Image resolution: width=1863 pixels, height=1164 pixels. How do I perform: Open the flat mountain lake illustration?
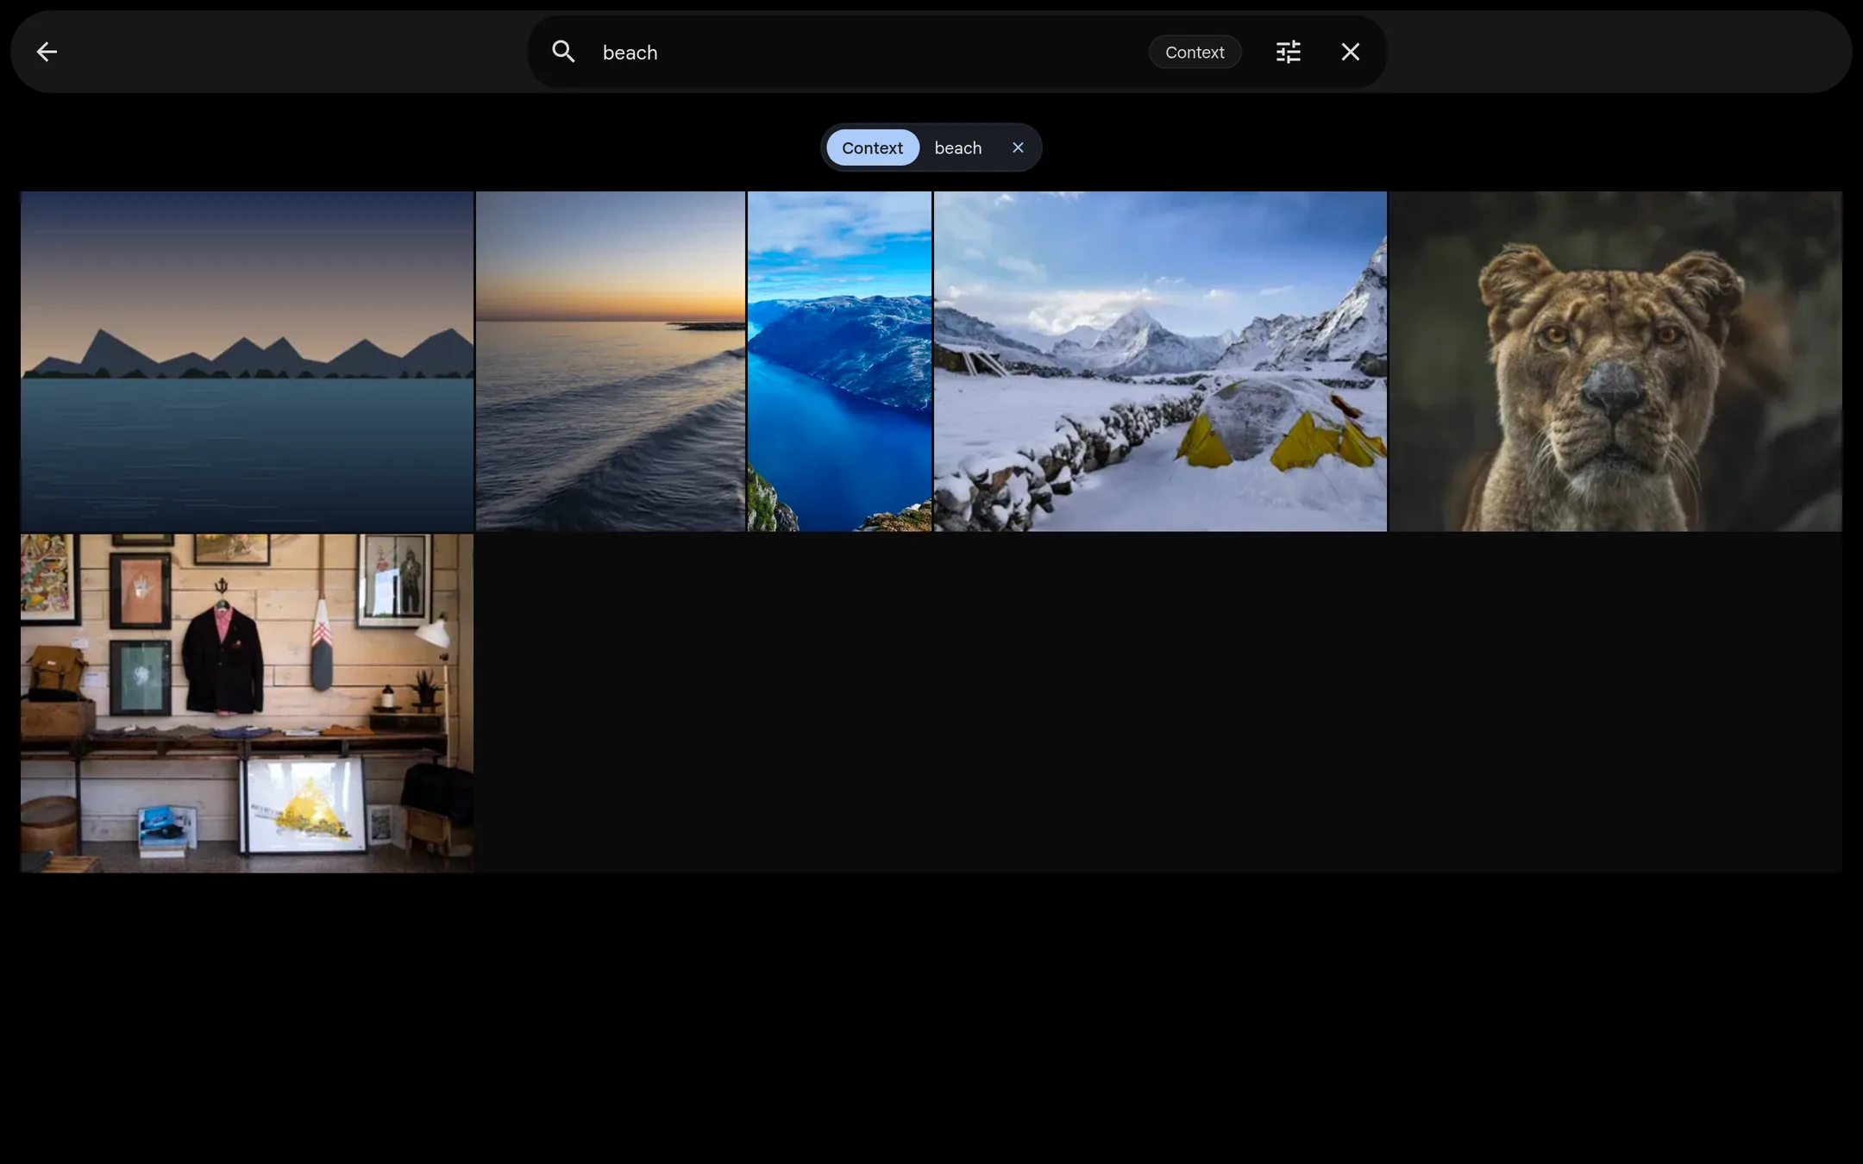point(247,361)
